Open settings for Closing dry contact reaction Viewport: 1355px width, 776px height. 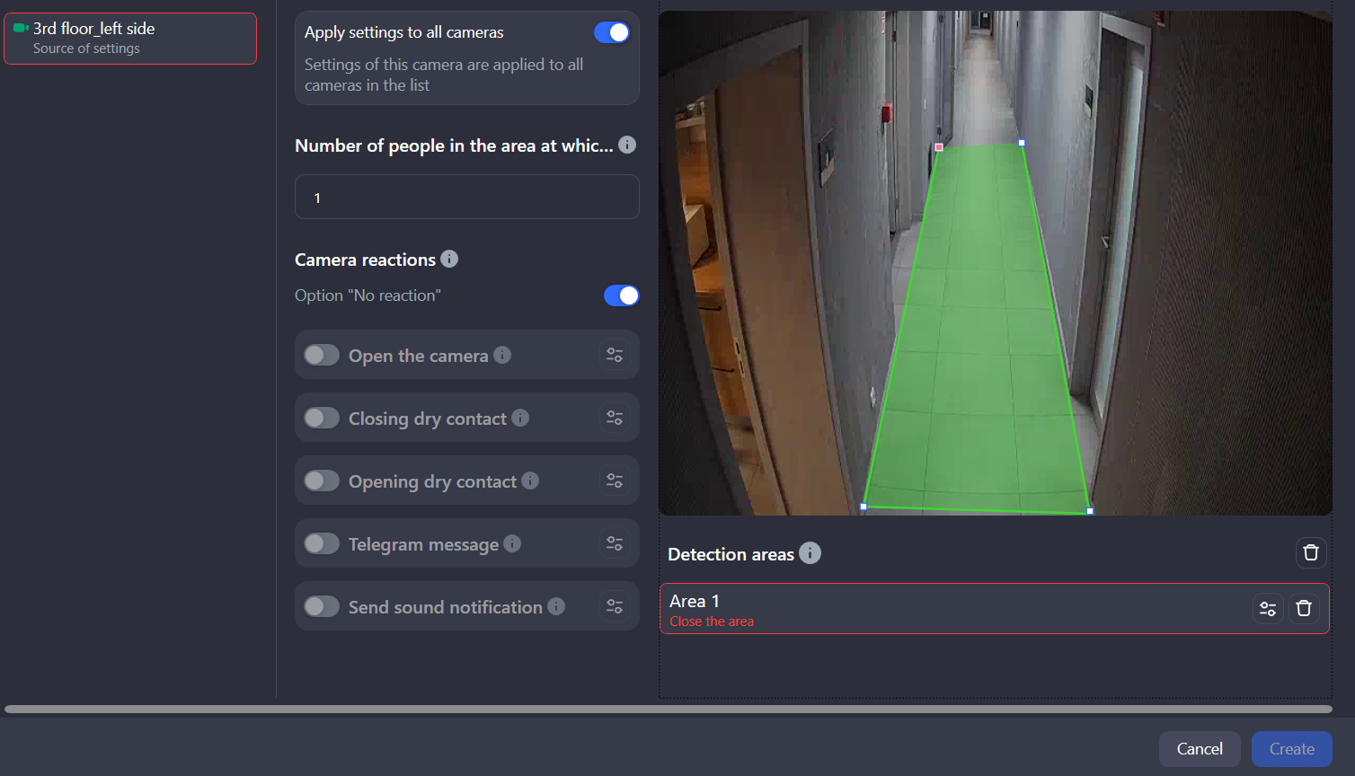[615, 418]
